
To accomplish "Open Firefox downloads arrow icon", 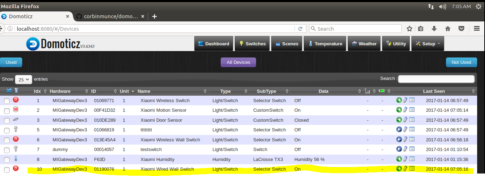I will coord(434,29).
